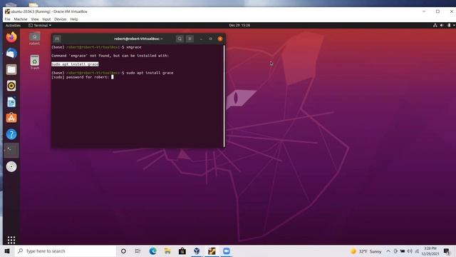Open the Trash desktop icon

tap(35, 62)
